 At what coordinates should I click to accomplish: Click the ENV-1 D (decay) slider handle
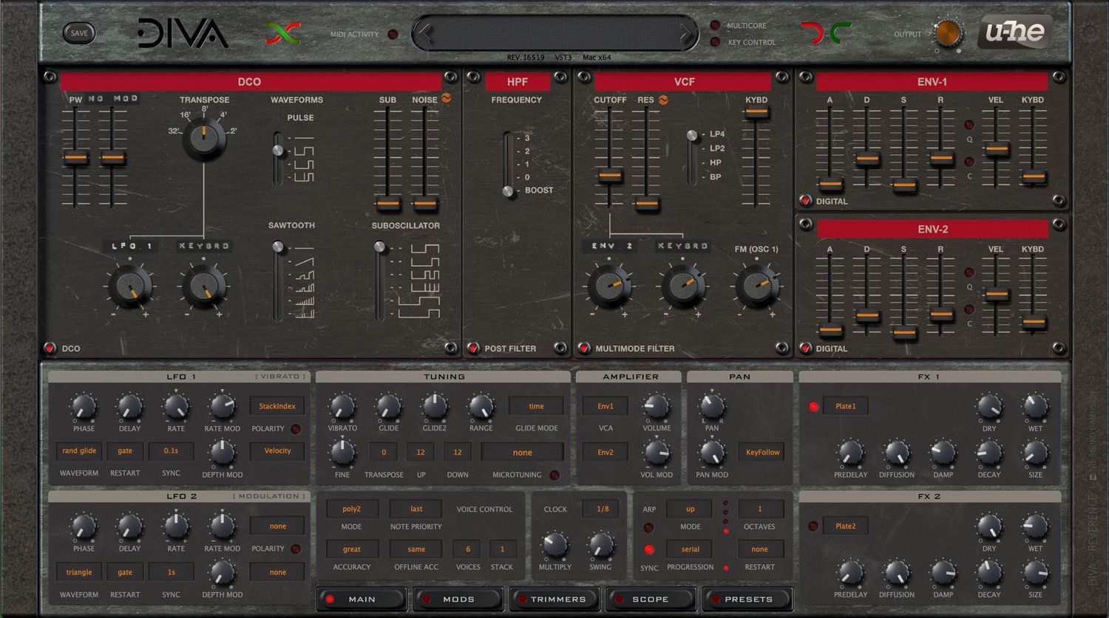[x=866, y=158]
